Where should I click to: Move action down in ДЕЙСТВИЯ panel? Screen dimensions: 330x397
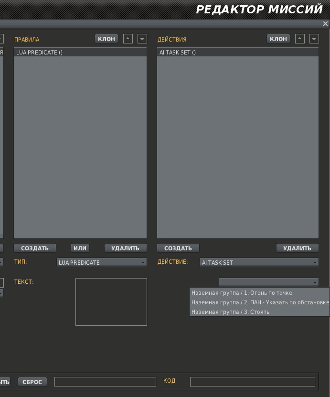[x=314, y=39]
